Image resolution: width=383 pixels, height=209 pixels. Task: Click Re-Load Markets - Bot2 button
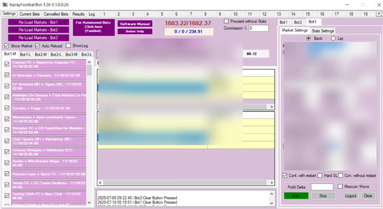pos(38,30)
